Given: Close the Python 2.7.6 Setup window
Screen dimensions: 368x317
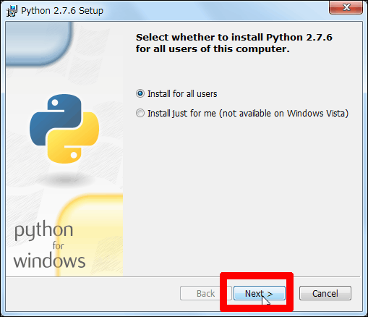Looking at the screenshot, I should point(346,7).
